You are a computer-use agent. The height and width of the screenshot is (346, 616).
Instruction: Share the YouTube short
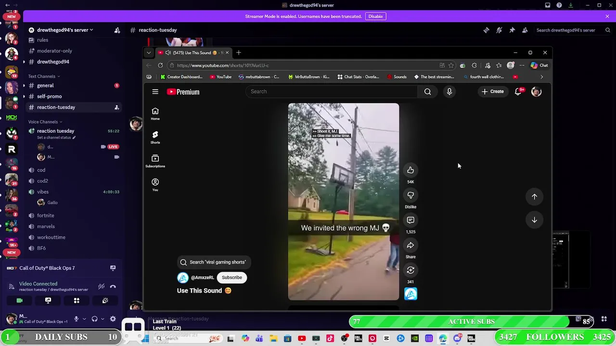[x=411, y=245]
